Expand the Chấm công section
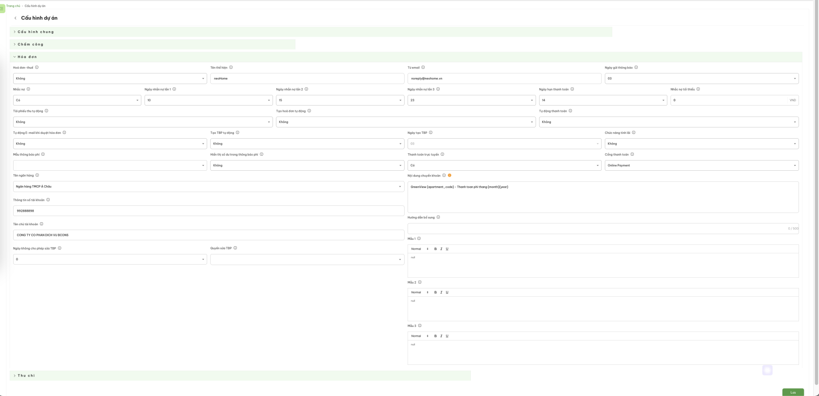 [153, 44]
